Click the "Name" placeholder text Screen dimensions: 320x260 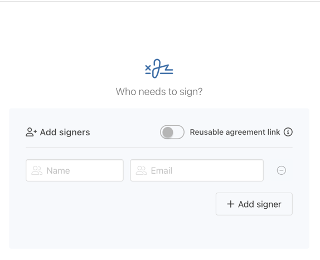click(x=58, y=170)
